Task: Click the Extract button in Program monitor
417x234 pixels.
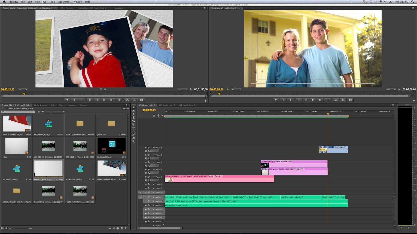Action: pyautogui.click(x=343, y=100)
